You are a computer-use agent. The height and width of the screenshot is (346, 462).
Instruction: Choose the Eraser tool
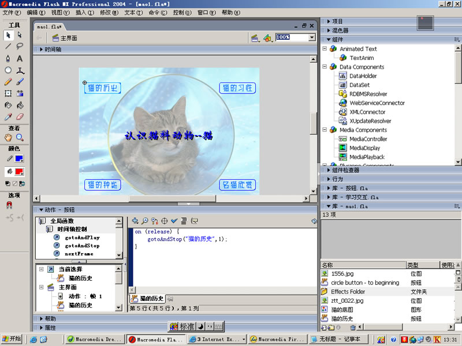[x=20, y=116]
